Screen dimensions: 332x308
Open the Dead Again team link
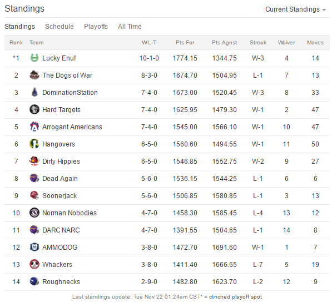[60, 179]
